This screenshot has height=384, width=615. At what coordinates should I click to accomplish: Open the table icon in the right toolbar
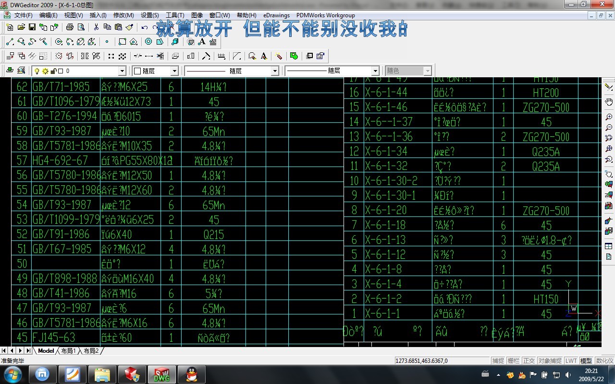click(609, 246)
